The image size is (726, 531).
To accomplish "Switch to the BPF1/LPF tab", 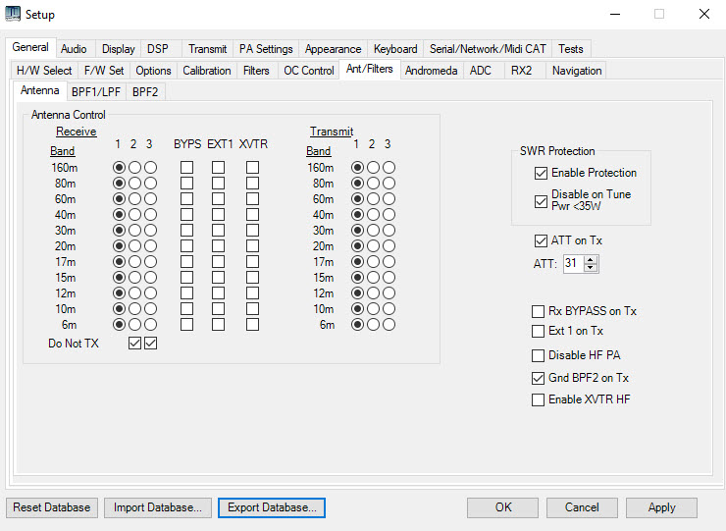I will pos(95,91).
